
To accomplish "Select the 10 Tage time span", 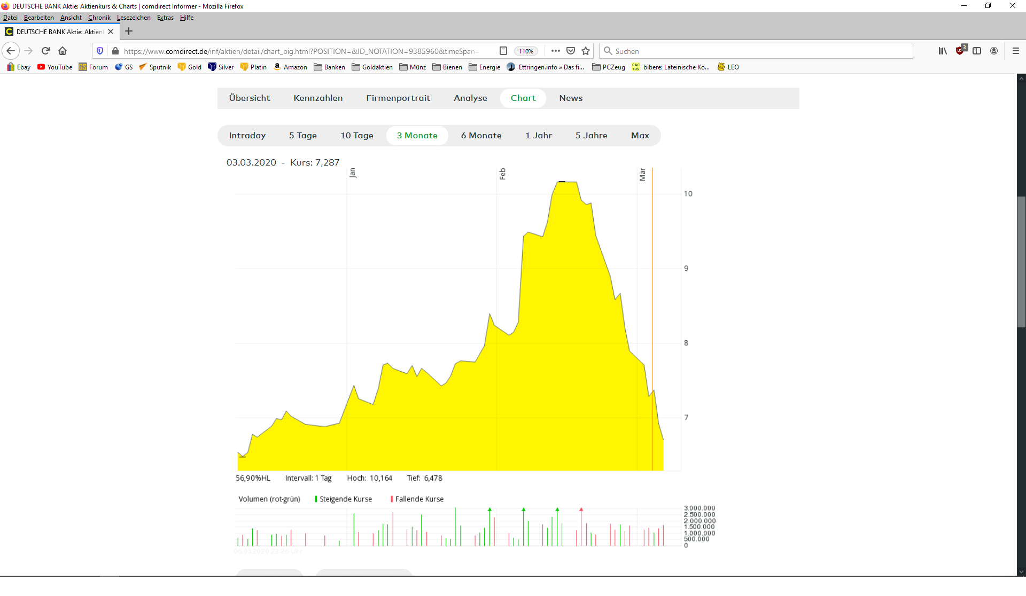I will (357, 136).
